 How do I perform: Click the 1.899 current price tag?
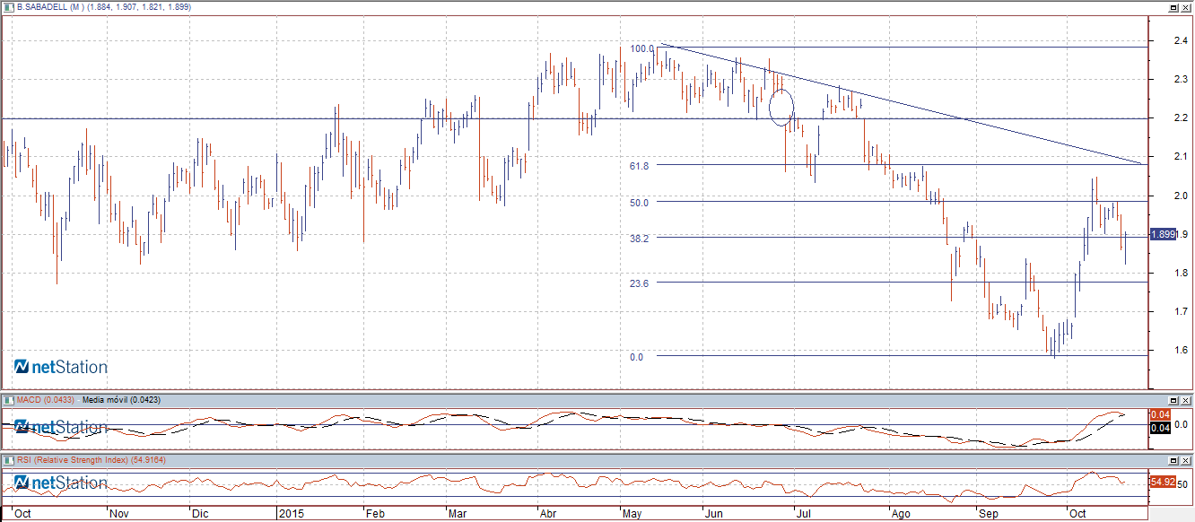coord(1163,234)
